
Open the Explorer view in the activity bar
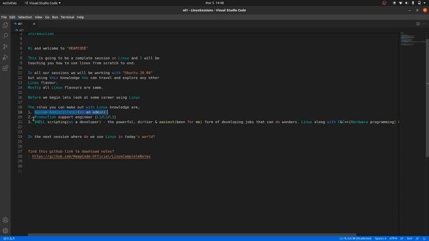5,25
